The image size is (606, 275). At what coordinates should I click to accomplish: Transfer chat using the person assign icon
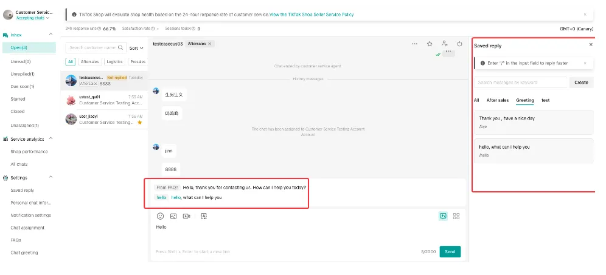444,44
